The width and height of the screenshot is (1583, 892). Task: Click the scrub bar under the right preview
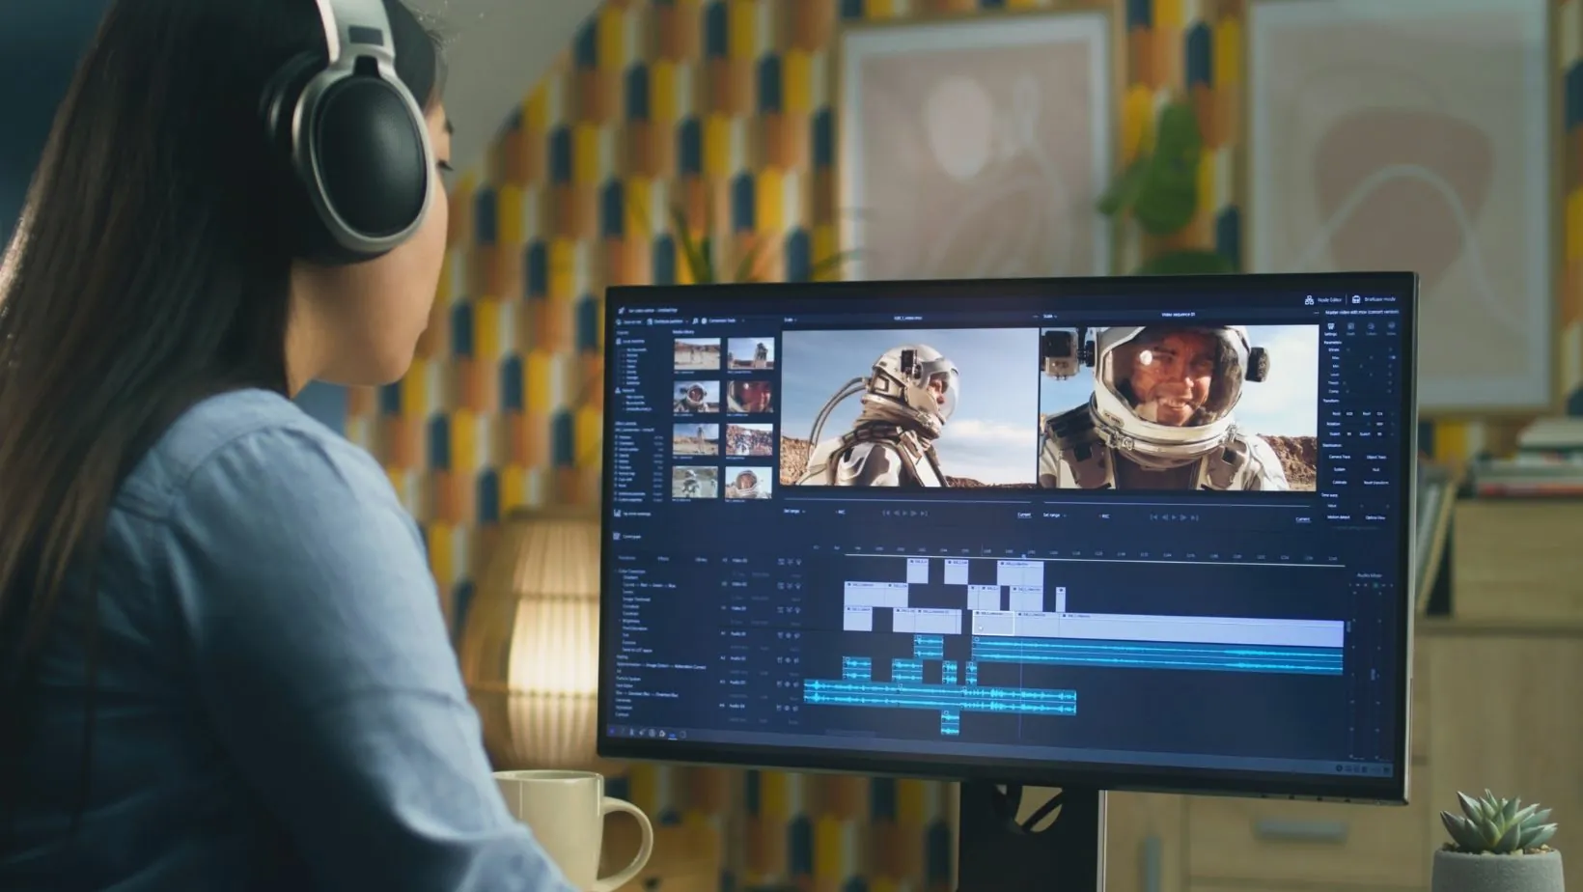1177,505
